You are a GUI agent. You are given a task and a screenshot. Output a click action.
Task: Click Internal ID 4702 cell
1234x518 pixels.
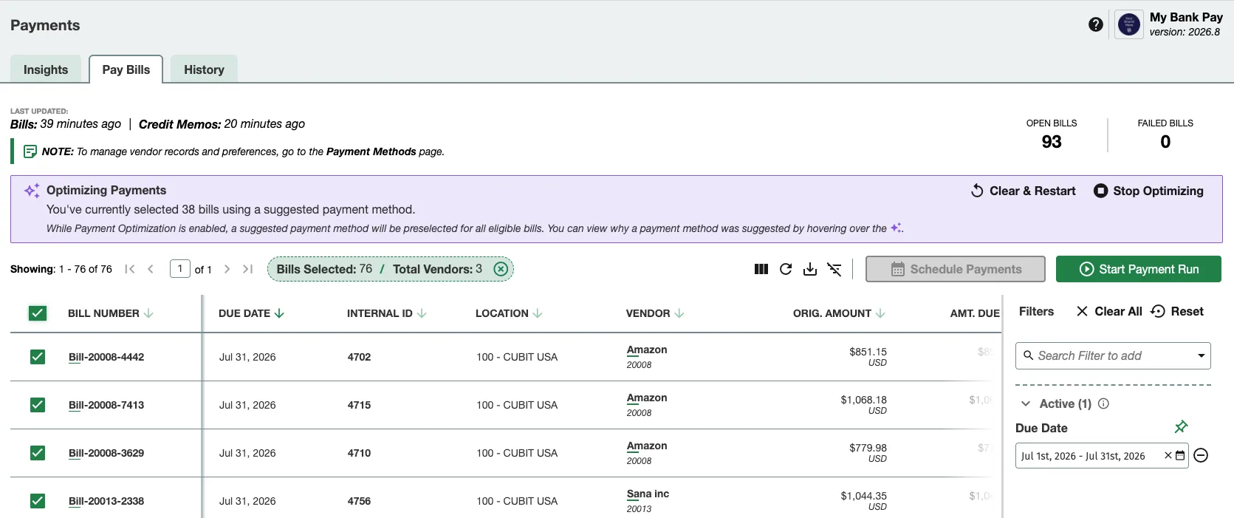pos(360,357)
